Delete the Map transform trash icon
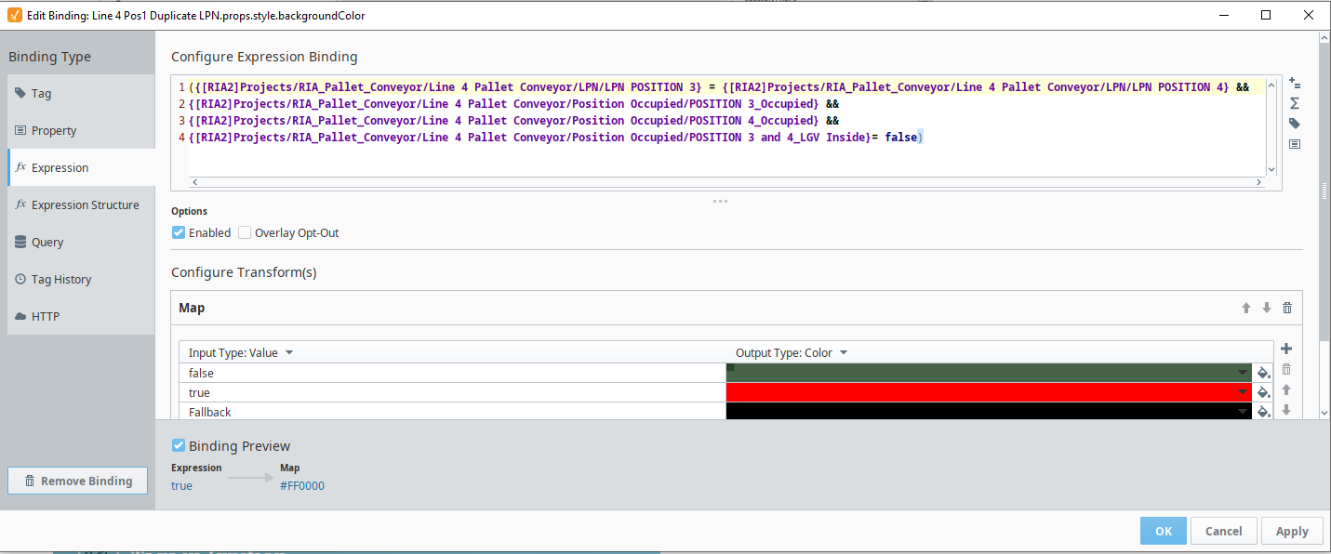Viewport: 1331px width, 554px height. coord(1287,308)
